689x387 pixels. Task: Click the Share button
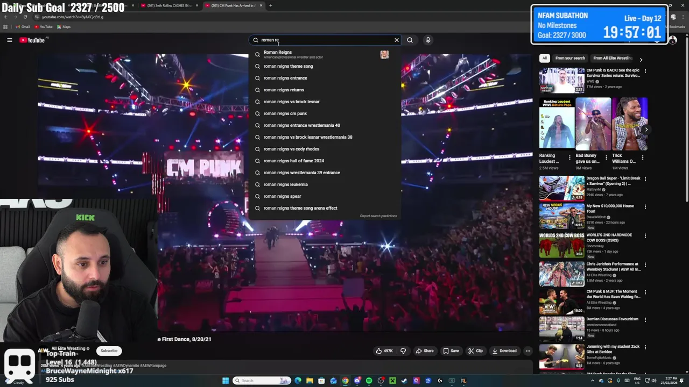click(x=424, y=351)
